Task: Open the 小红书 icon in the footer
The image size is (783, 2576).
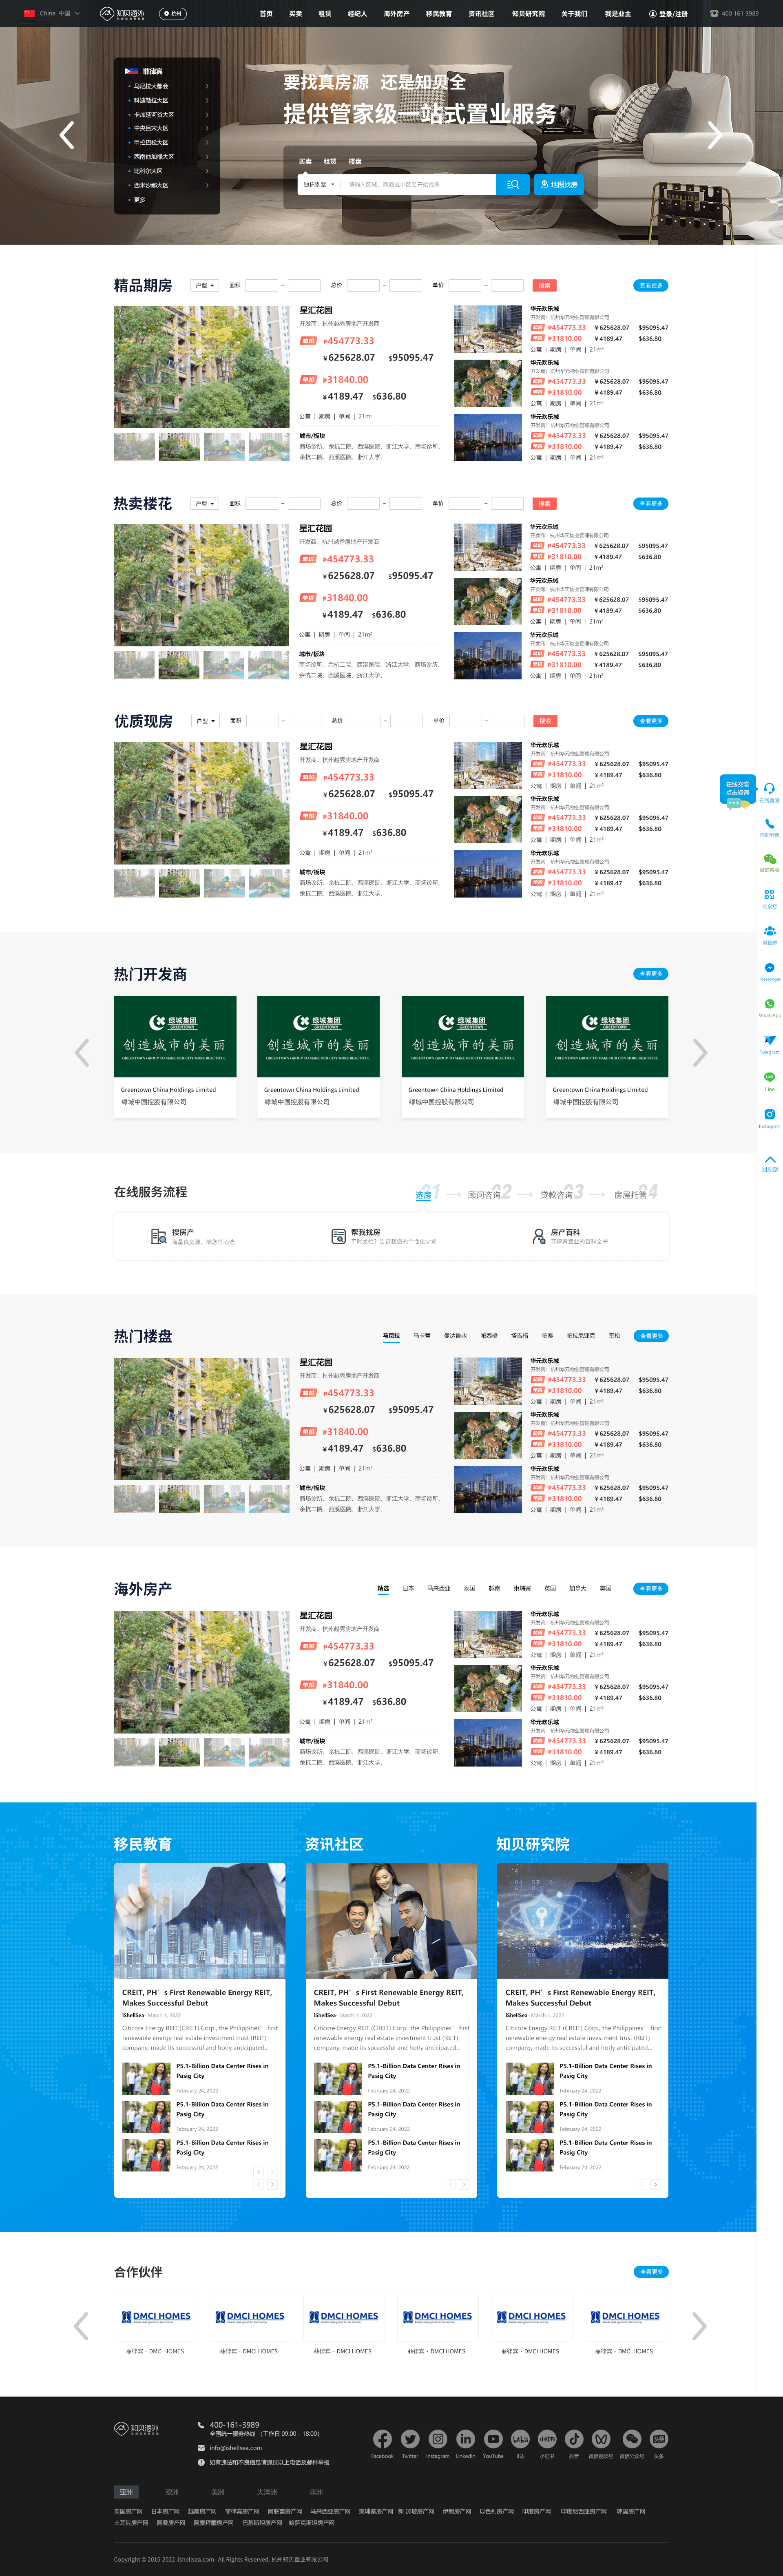Action: (x=547, y=2439)
